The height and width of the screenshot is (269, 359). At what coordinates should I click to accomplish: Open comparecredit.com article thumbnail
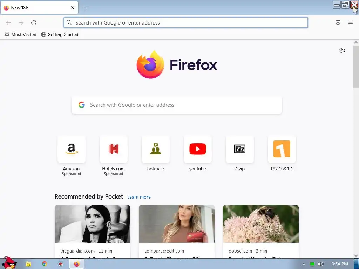point(177,224)
